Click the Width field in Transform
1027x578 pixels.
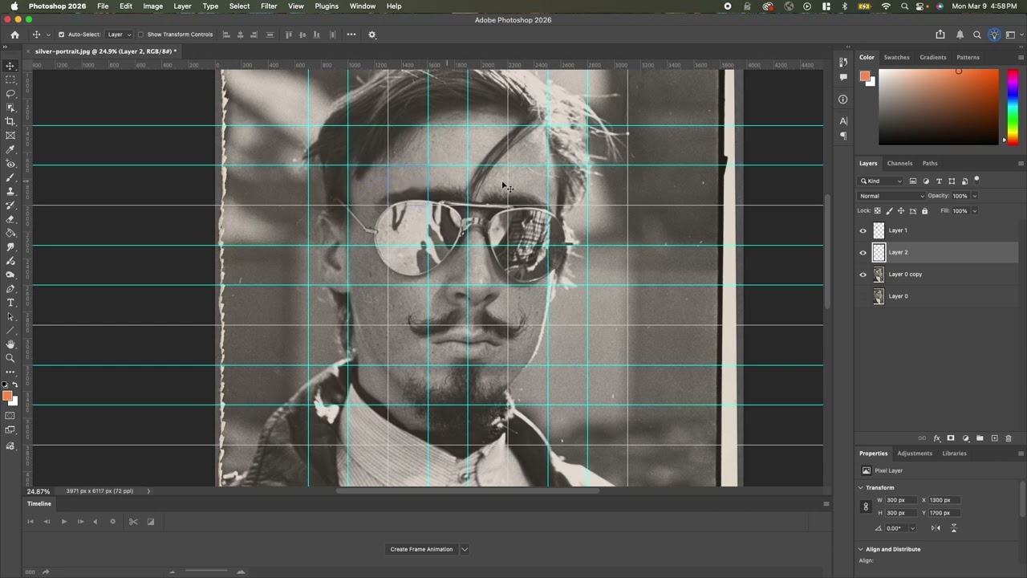[x=900, y=500]
